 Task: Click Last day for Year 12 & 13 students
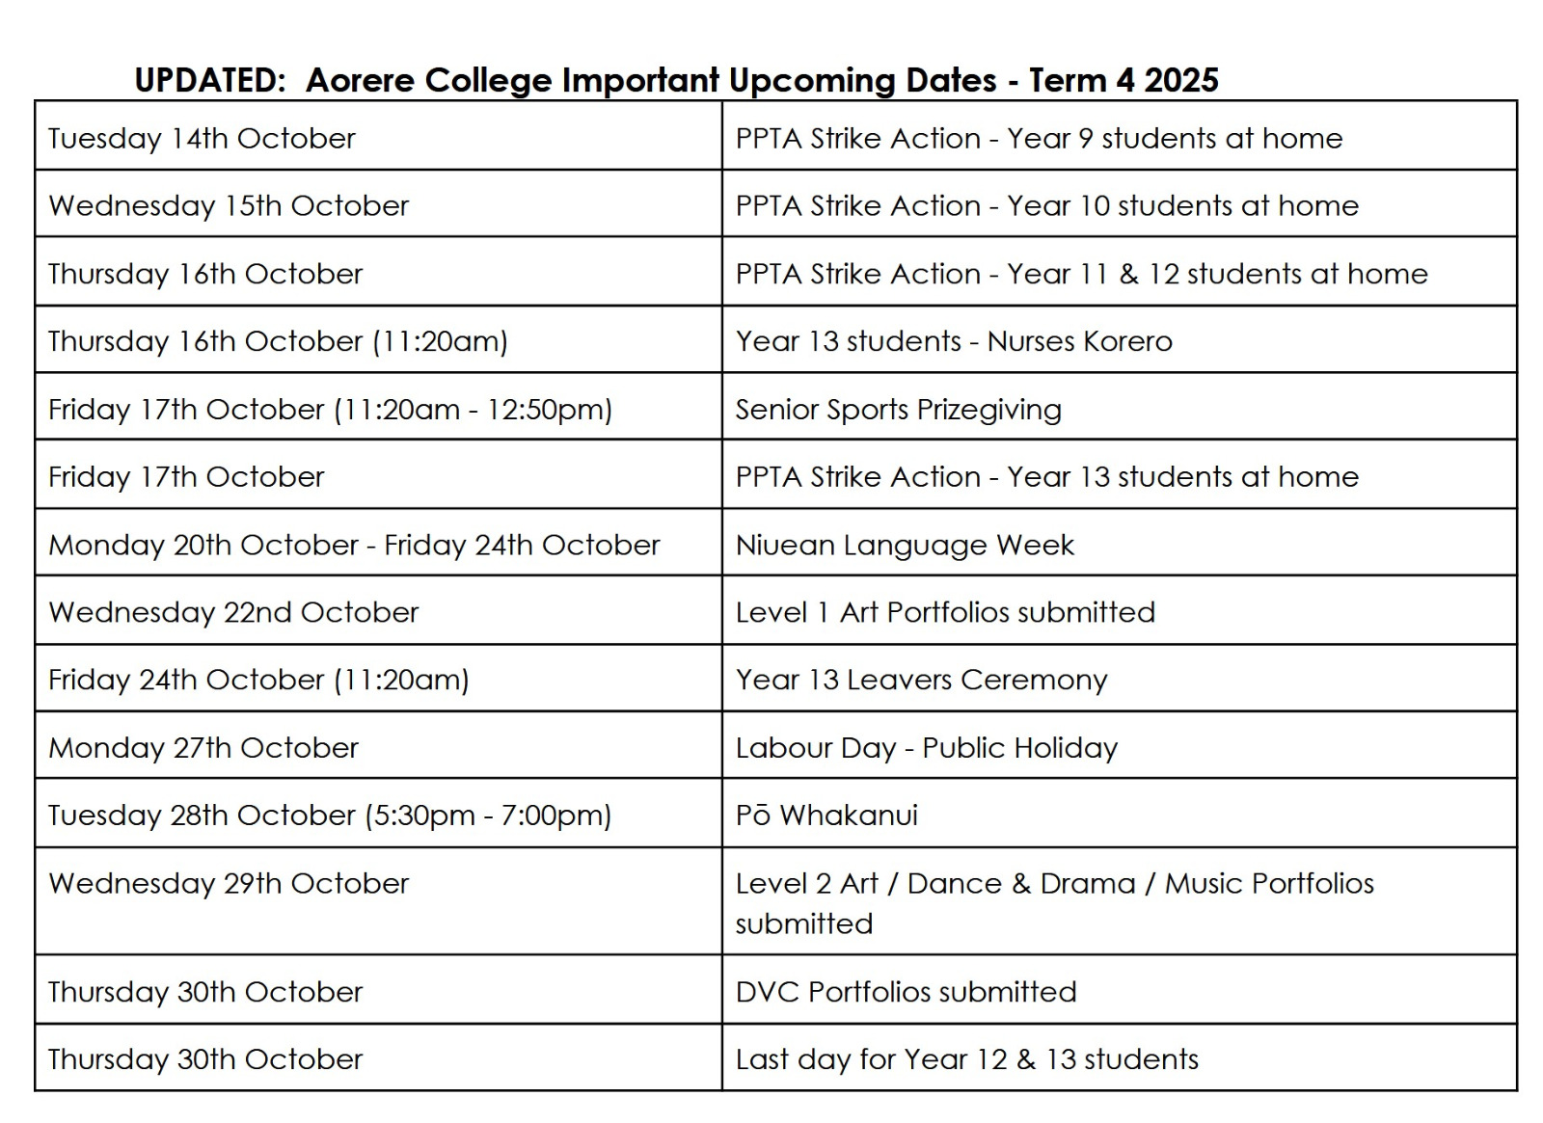[x=966, y=1059]
